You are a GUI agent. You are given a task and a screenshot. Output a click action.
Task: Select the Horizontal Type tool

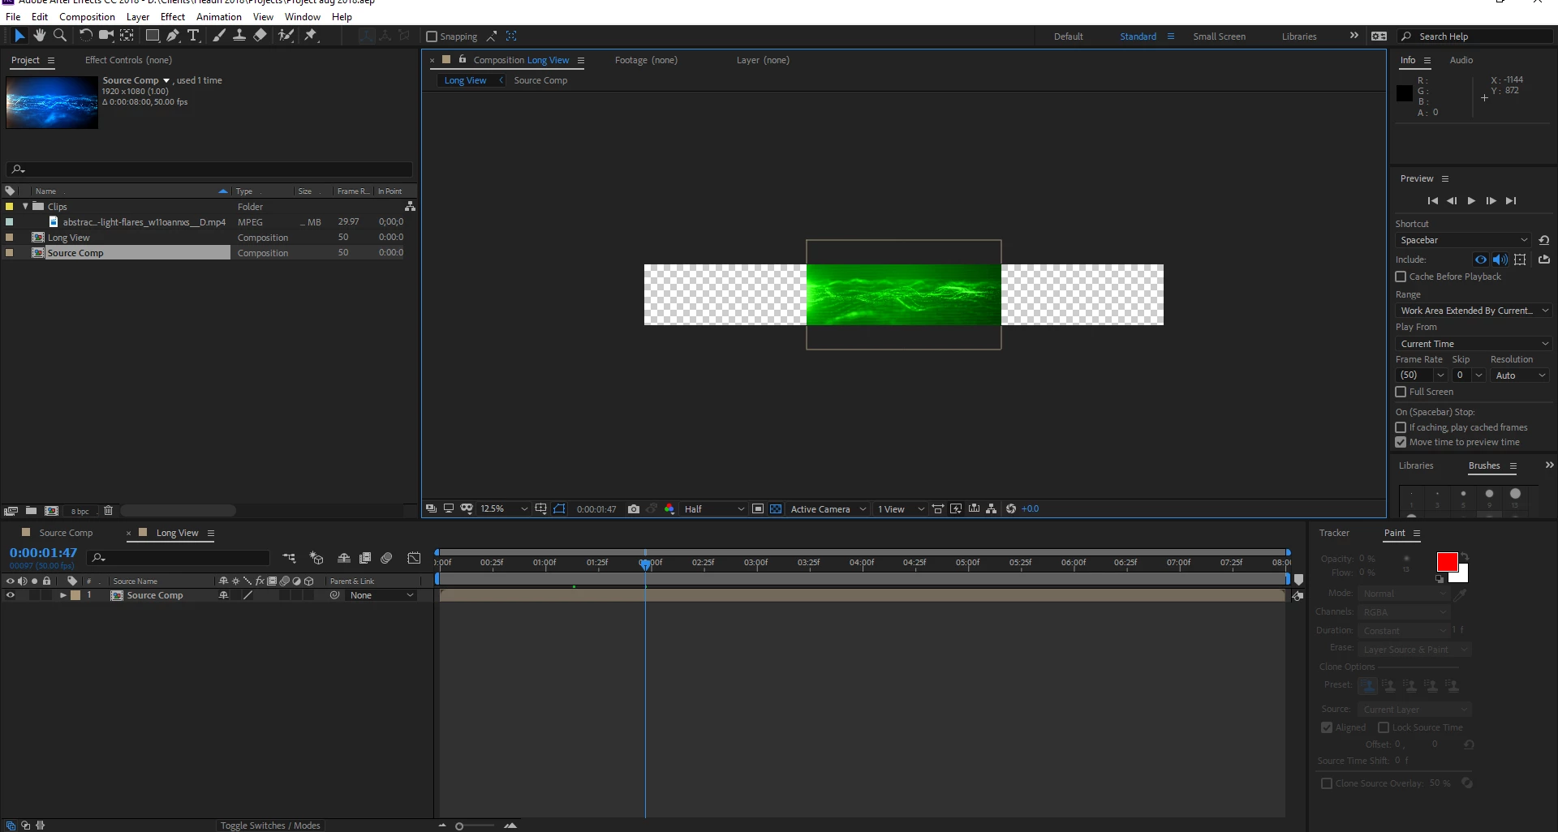pyautogui.click(x=193, y=36)
